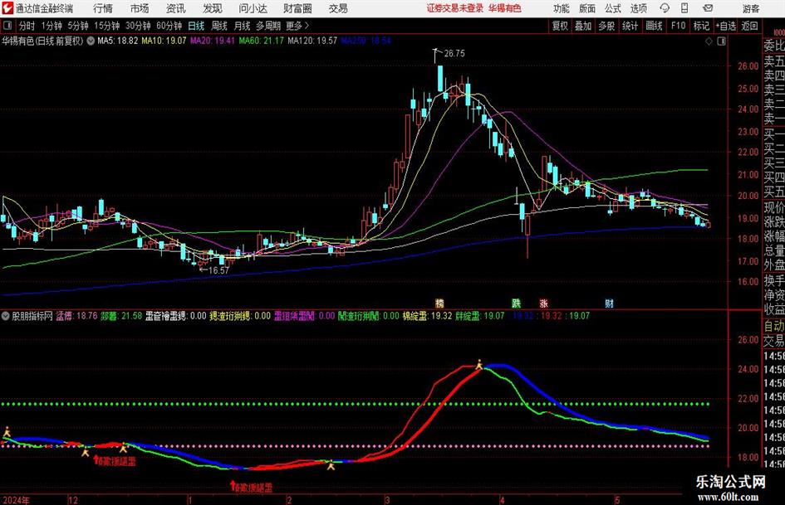Switch to the 5分钟 period tab
The width and height of the screenshot is (785, 505).
click(77, 26)
